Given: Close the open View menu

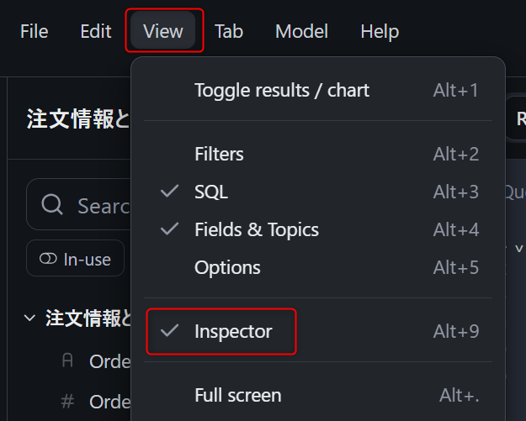Looking at the screenshot, I should 163,32.
